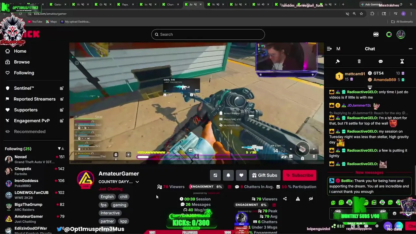Select the kpp tag

(123, 221)
